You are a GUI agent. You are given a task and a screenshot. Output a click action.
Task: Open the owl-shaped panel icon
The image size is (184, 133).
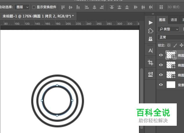click(151, 39)
